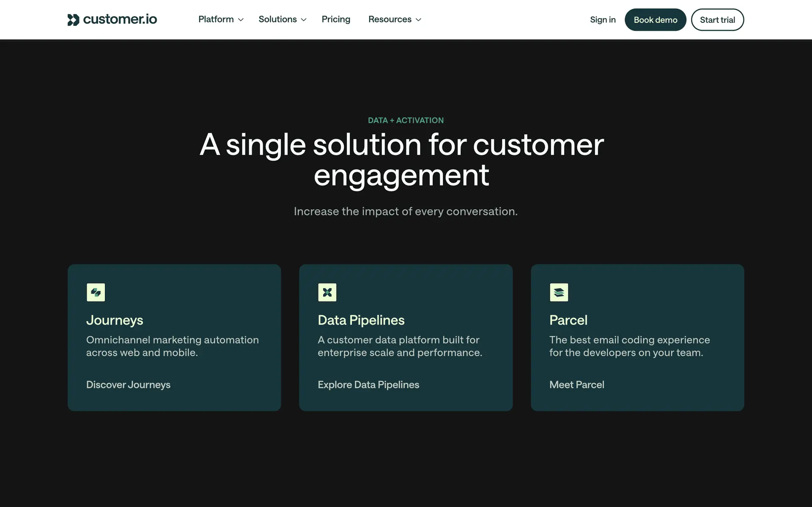
Task: Select the Solutions menu label
Action: [x=277, y=19]
